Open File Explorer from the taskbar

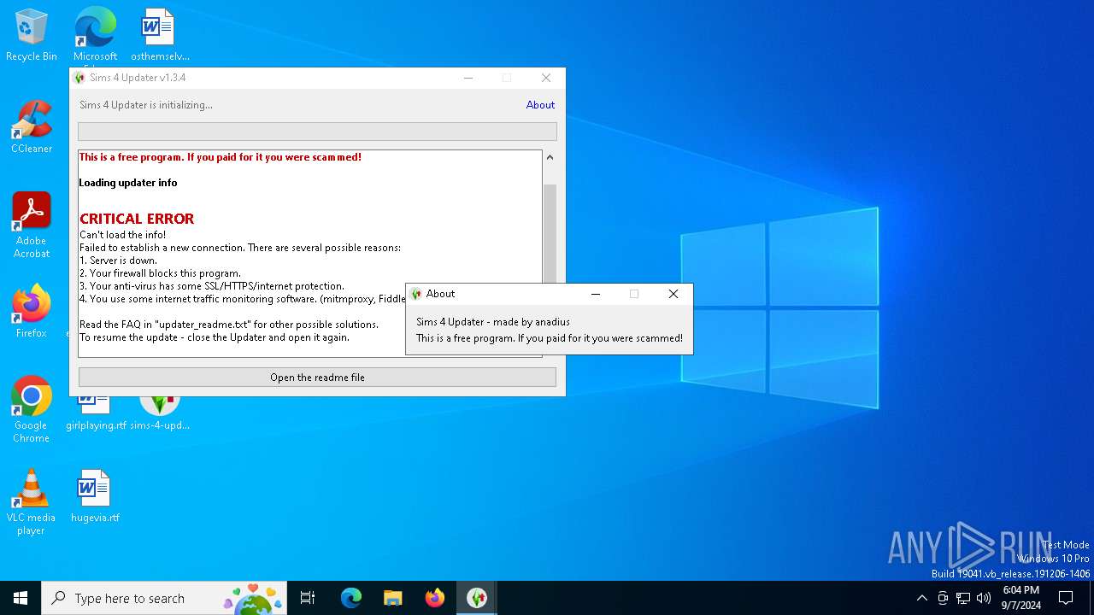pyautogui.click(x=393, y=598)
